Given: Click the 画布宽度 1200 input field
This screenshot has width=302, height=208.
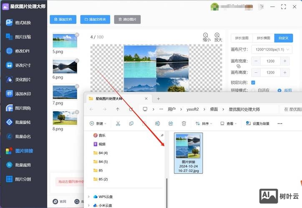Looking at the screenshot, I should point(270,61).
